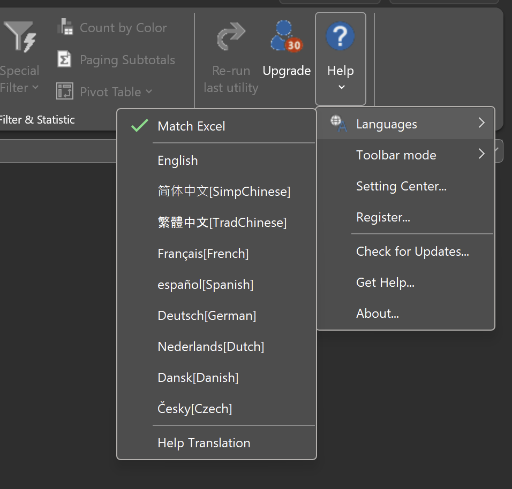
Task: Open the Pivot Table dropdown arrow
Action: (149, 91)
